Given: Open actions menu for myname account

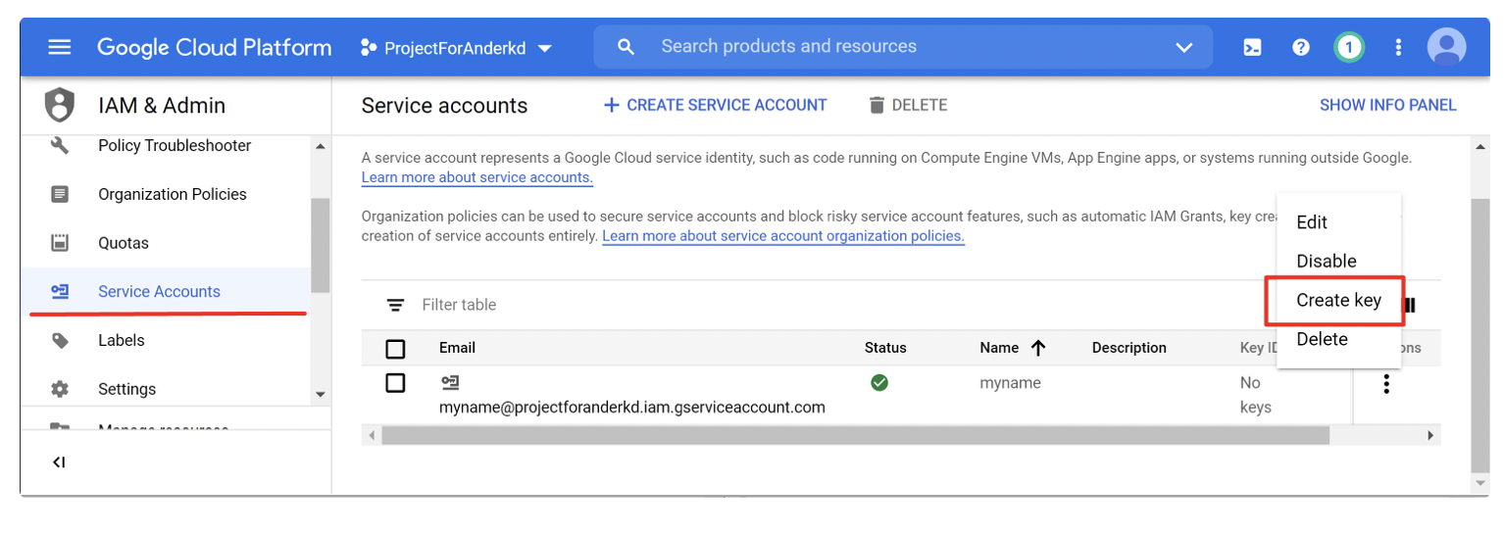Looking at the screenshot, I should tap(1385, 384).
